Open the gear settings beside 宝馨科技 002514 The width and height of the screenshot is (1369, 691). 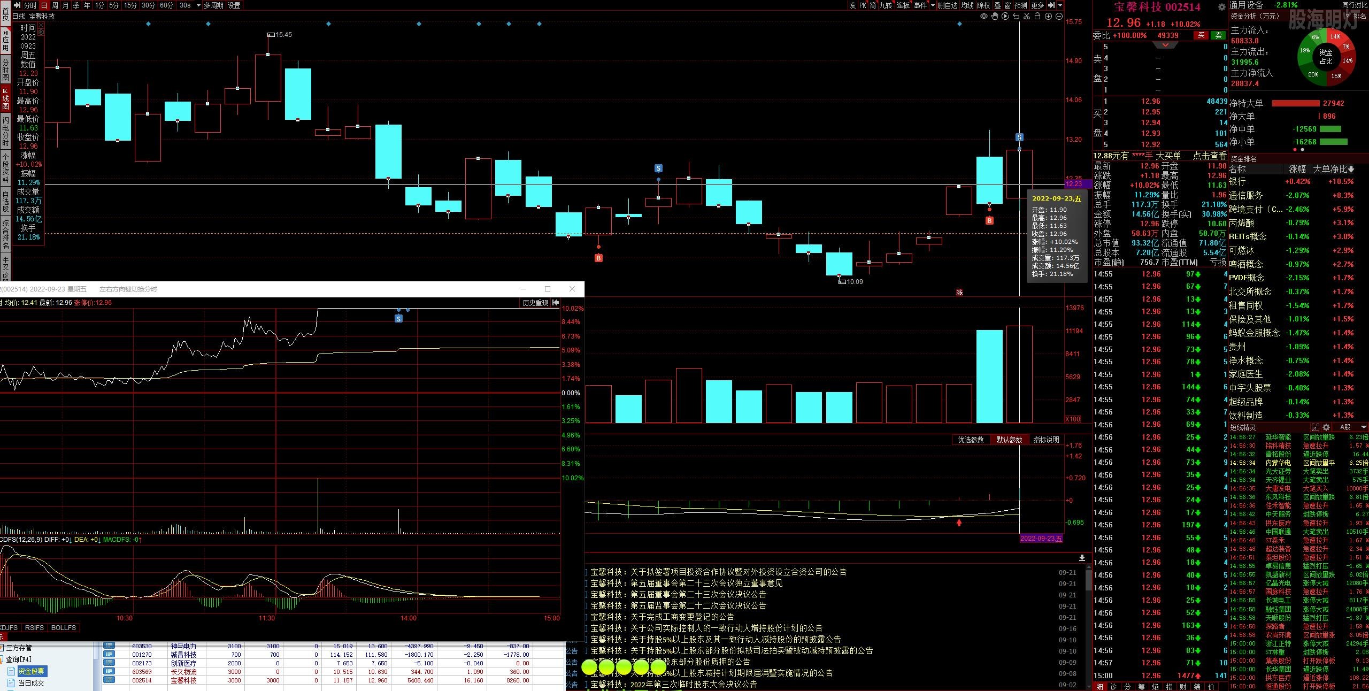(1221, 7)
